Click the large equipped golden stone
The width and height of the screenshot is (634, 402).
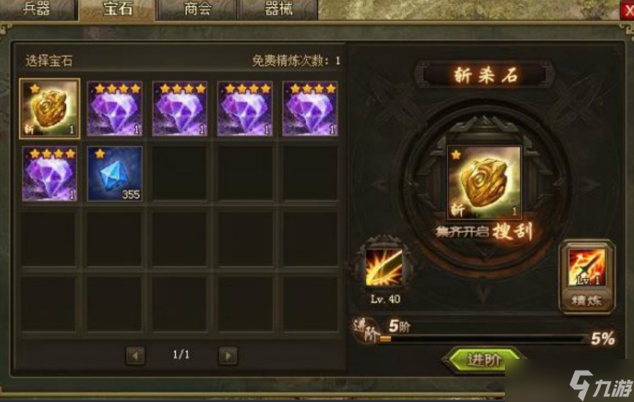click(484, 183)
